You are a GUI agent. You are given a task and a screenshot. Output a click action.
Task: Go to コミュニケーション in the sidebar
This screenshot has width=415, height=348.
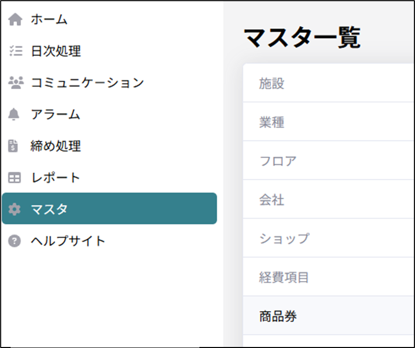[88, 83]
